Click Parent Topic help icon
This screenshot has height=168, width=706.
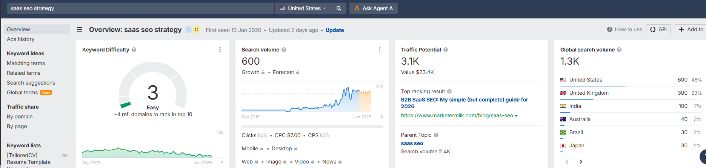click(436, 135)
